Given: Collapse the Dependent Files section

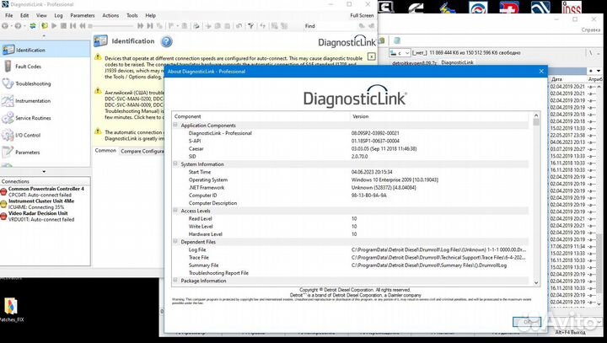Looking at the screenshot, I should (176, 242).
